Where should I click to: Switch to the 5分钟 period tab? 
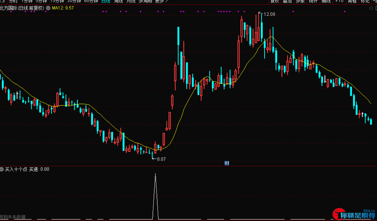click(41, 1)
